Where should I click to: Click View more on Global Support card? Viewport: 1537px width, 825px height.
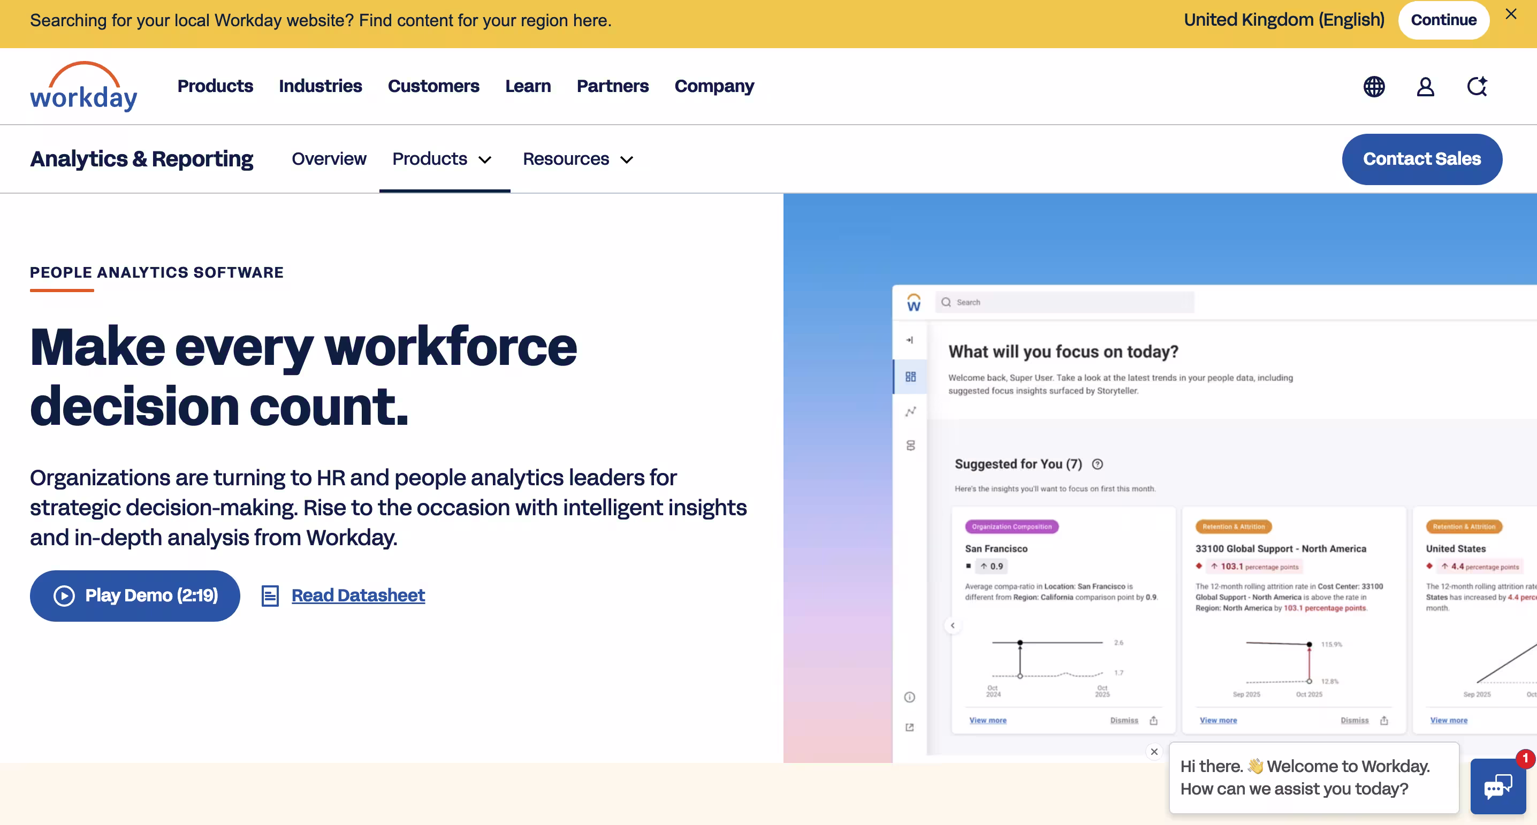(1218, 720)
